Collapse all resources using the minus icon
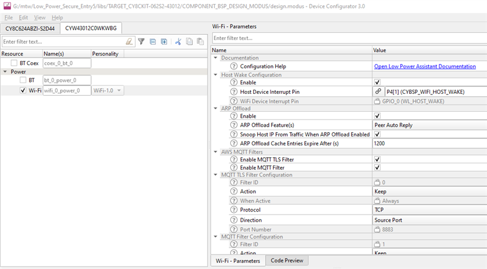 153,41
